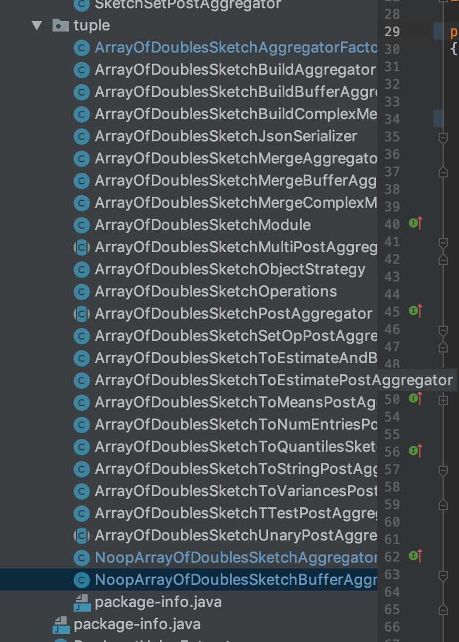Select the tuple package folder icon

coord(61,25)
